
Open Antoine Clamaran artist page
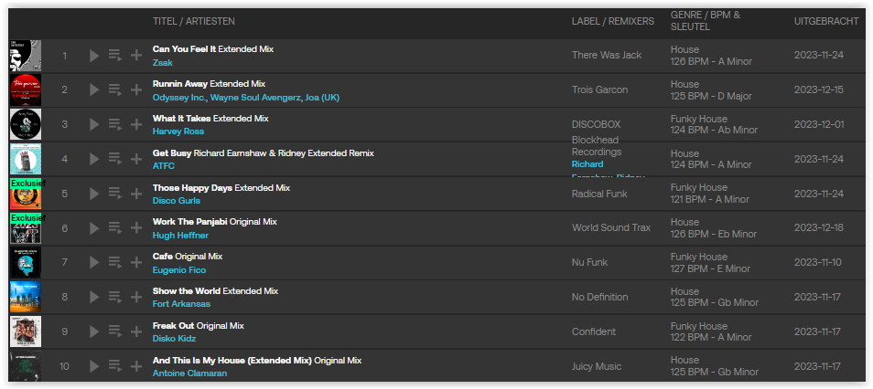coord(189,373)
